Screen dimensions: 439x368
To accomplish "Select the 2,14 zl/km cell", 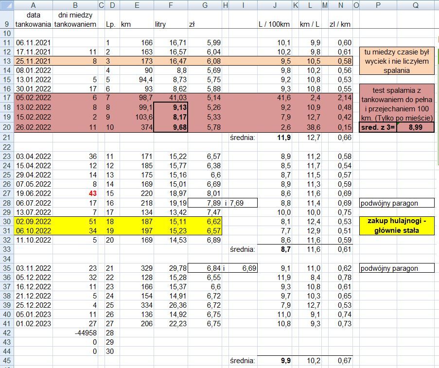I will point(340,98).
